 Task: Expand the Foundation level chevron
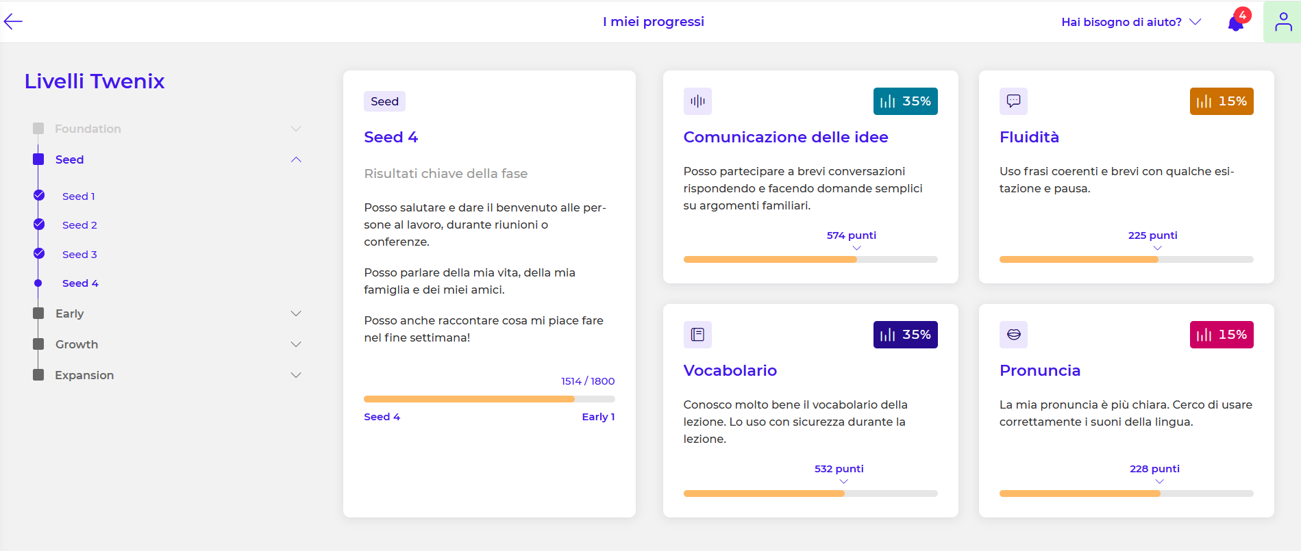pos(296,129)
